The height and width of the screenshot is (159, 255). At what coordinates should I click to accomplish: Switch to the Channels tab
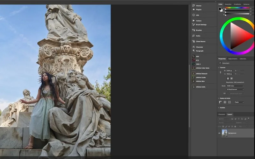[x=222, y=114]
